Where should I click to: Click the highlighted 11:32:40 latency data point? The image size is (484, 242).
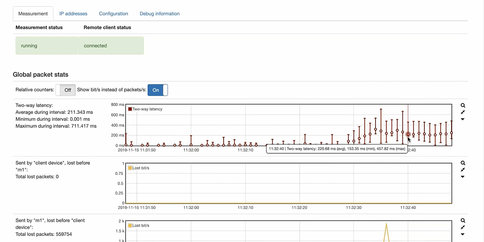click(408, 134)
